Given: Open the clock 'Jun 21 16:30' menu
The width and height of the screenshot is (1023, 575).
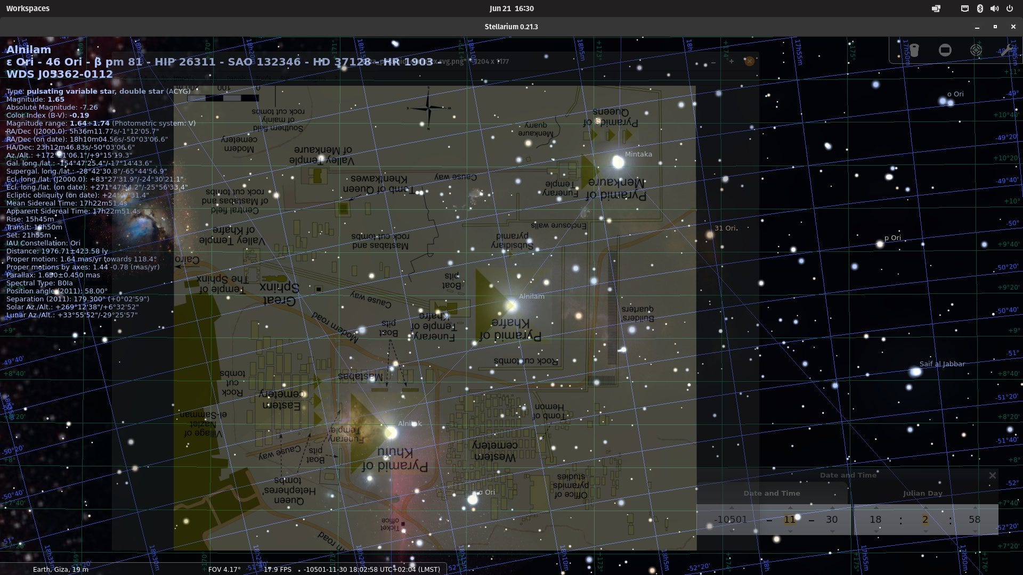Looking at the screenshot, I should pyautogui.click(x=511, y=9).
